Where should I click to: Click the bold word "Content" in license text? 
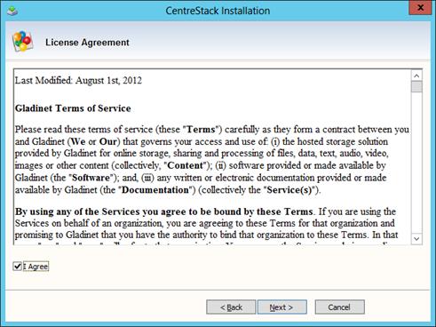[x=186, y=165]
